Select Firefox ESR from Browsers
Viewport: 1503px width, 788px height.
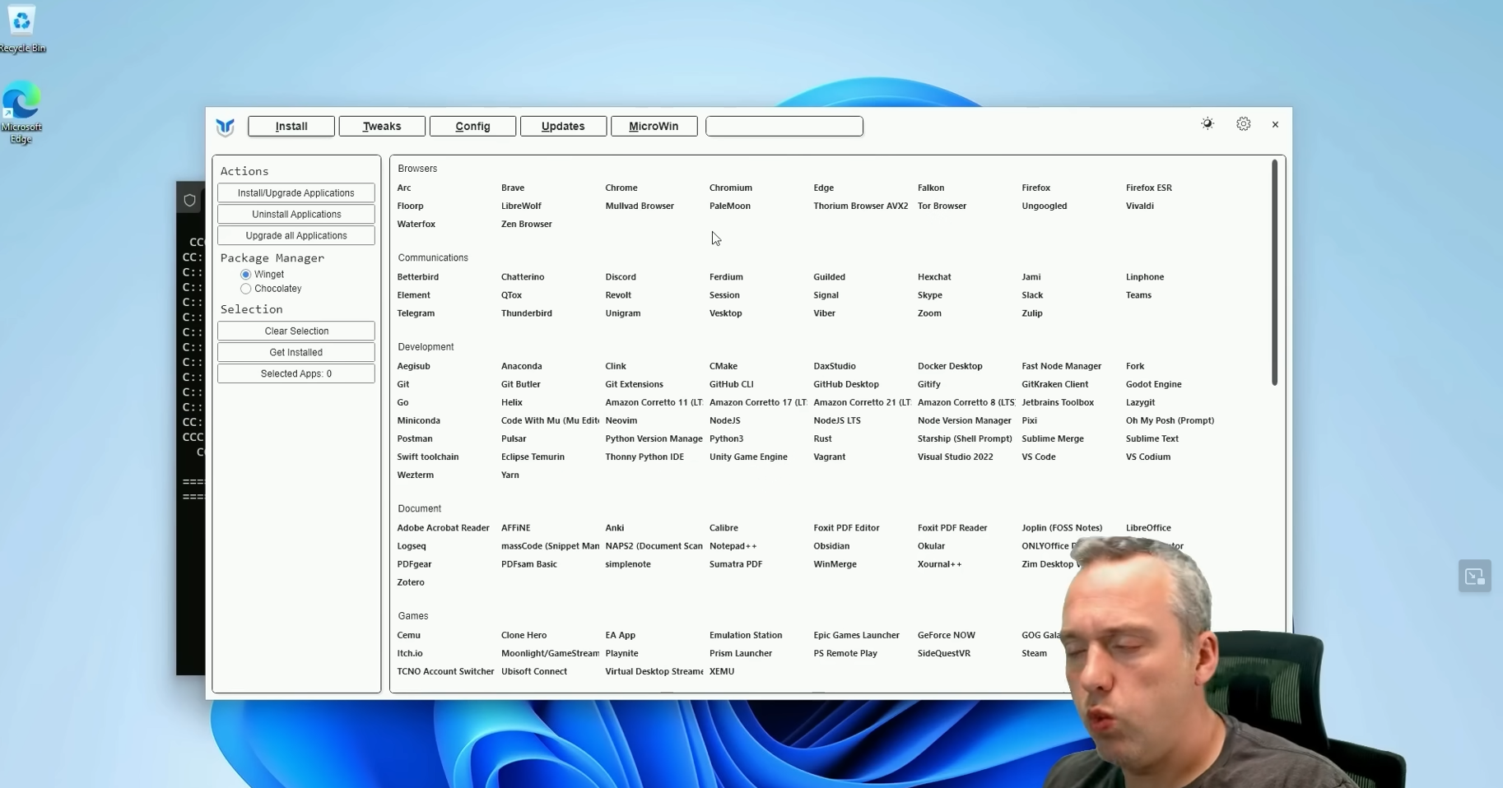(x=1148, y=188)
